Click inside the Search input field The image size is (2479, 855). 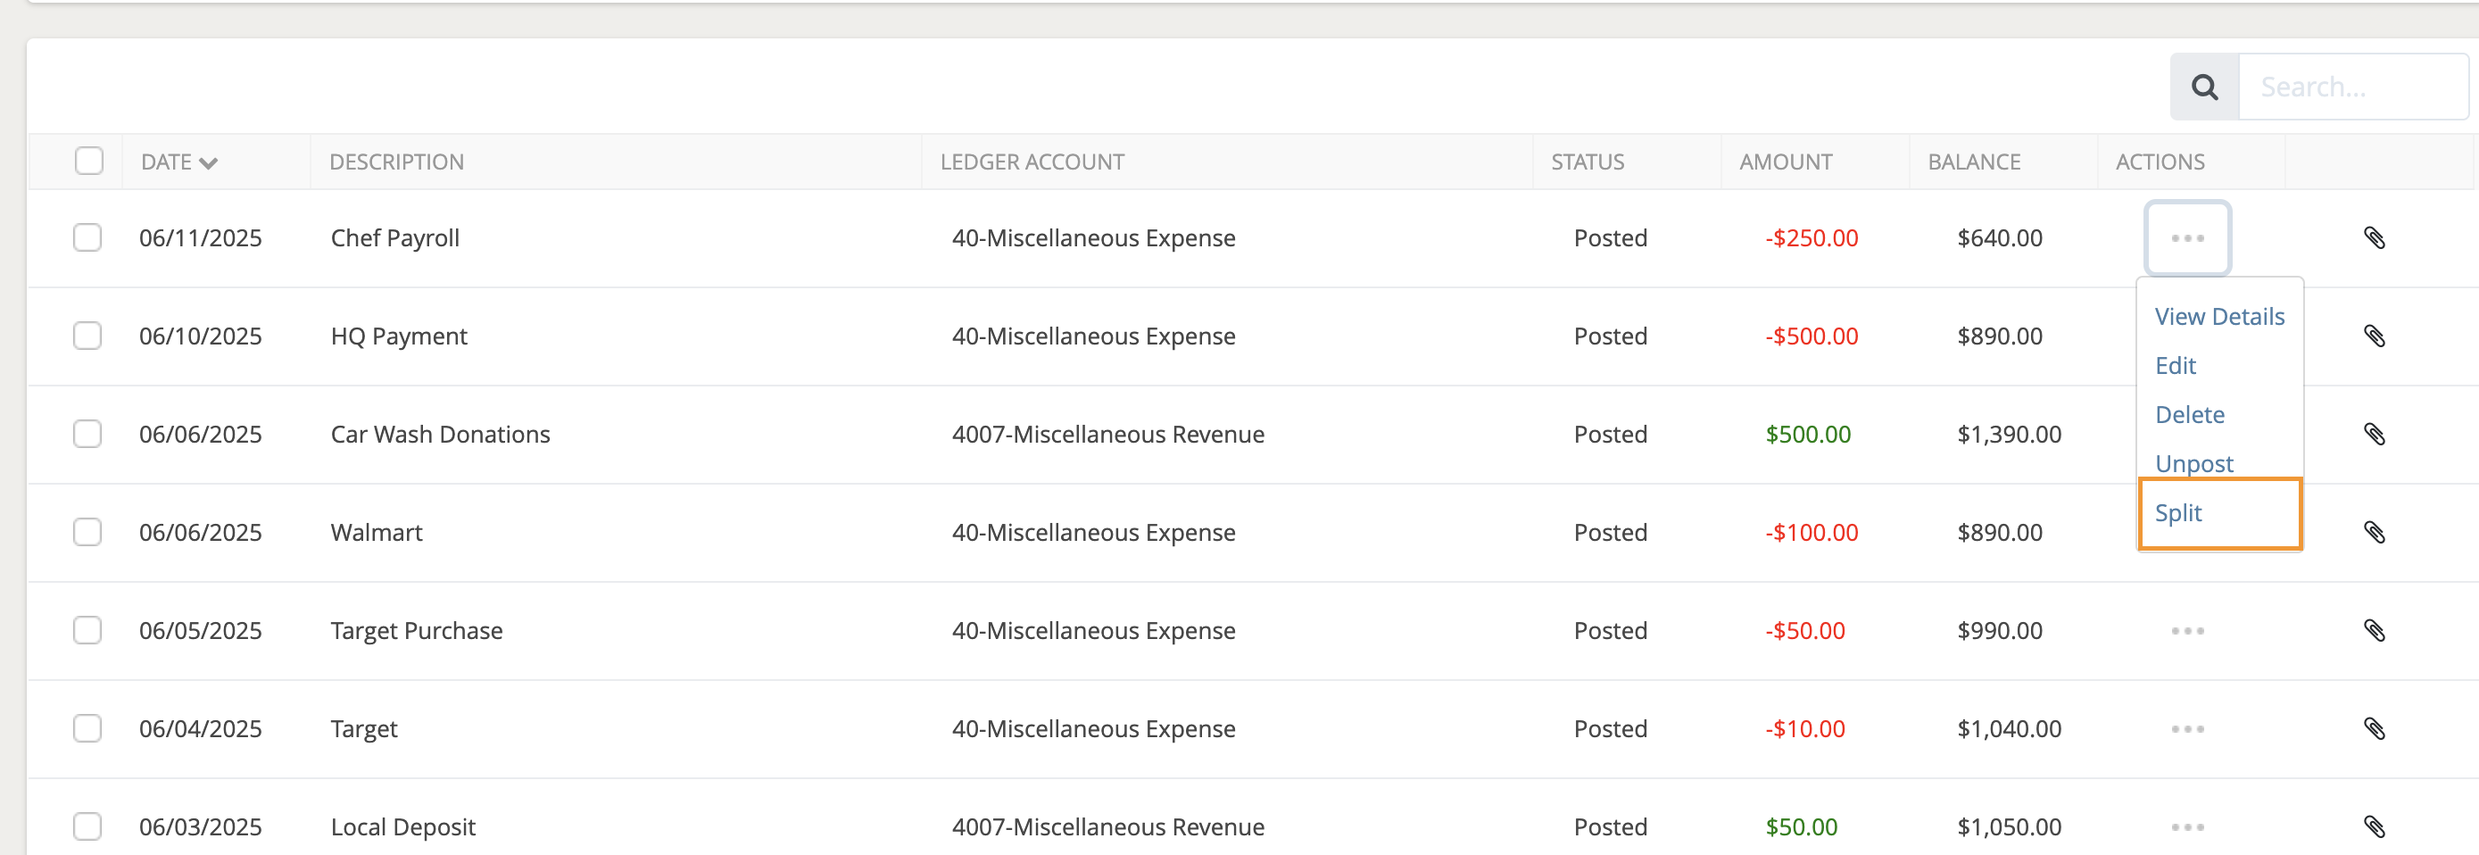tap(2348, 86)
